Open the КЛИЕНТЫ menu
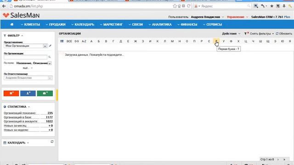The width and height of the screenshot is (294, 165). [30, 24]
